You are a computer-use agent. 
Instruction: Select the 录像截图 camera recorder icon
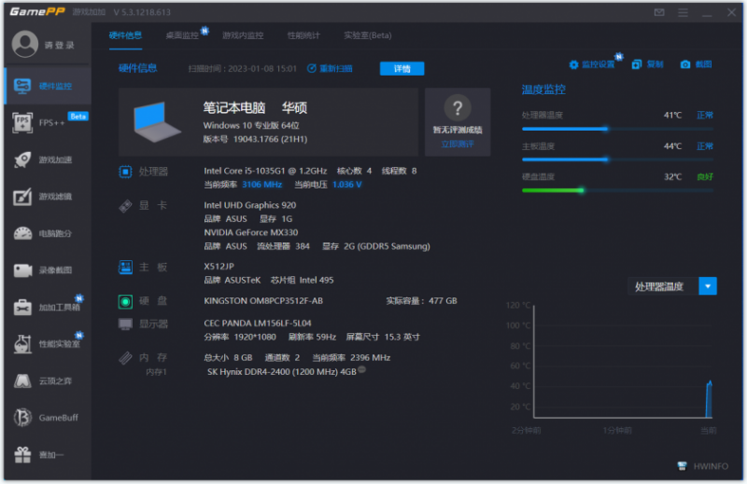[22, 270]
